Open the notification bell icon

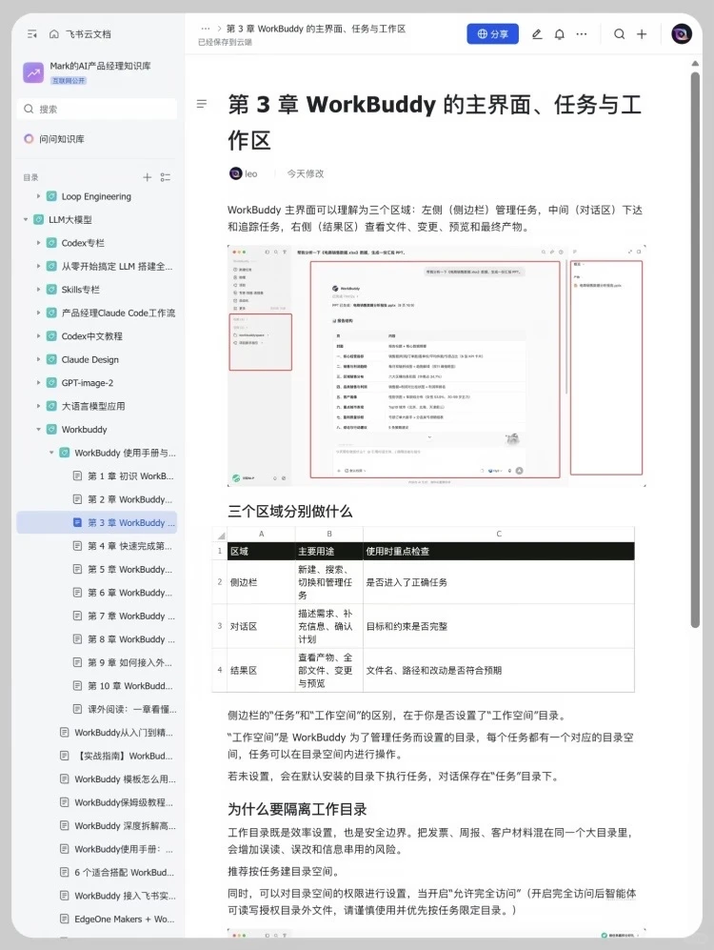click(559, 34)
